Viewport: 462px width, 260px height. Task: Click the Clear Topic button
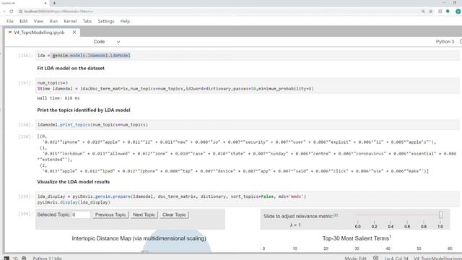coord(174,214)
